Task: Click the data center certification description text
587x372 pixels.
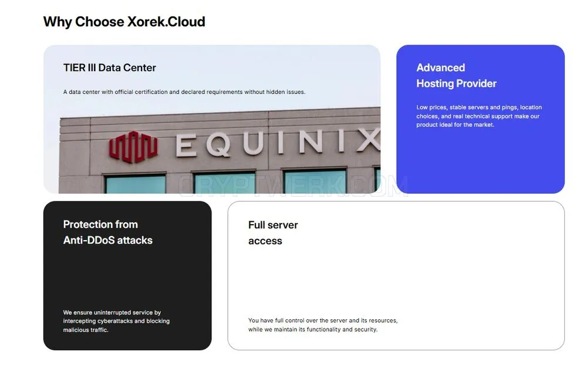Action: (x=184, y=92)
